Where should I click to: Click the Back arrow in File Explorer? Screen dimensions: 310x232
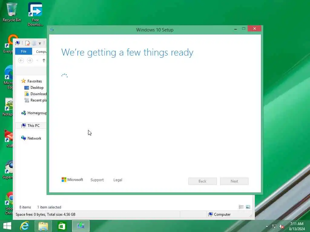coord(21,60)
